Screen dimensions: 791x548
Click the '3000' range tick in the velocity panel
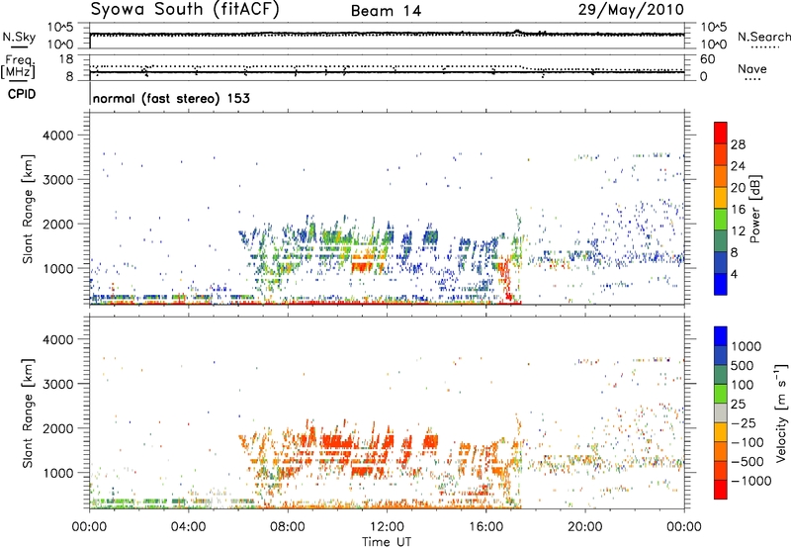point(57,384)
